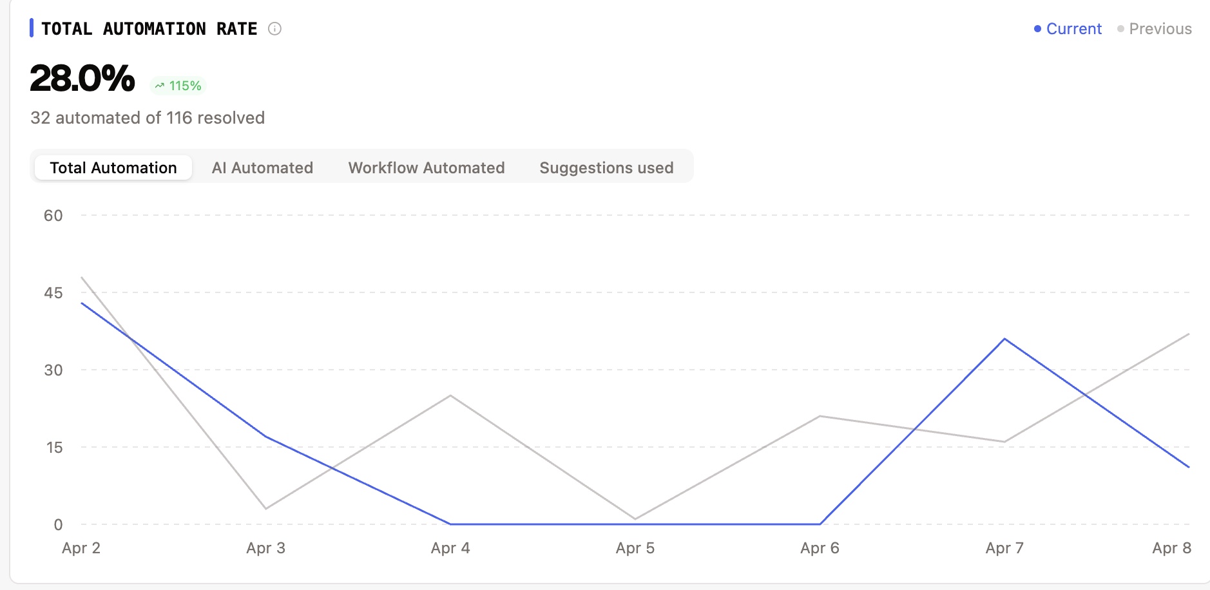
Task: Open the Workflow Automated tab
Action: 426,167
